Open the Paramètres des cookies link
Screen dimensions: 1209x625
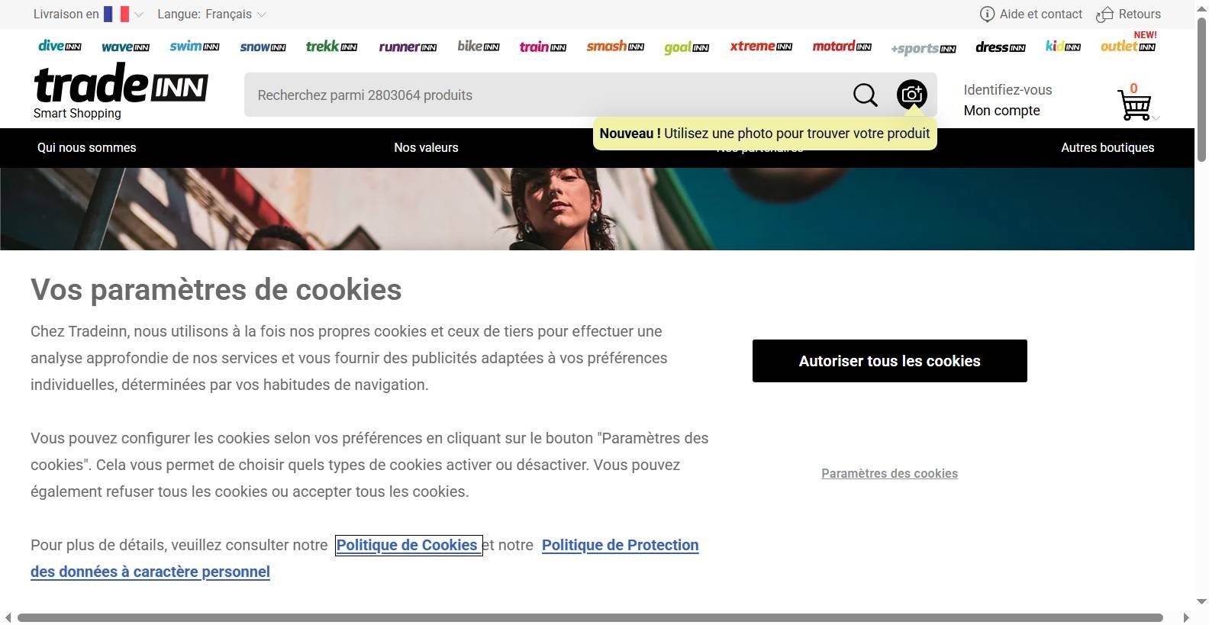coord(889,473)
